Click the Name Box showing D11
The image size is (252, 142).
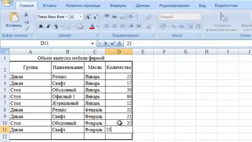point(44,43)
